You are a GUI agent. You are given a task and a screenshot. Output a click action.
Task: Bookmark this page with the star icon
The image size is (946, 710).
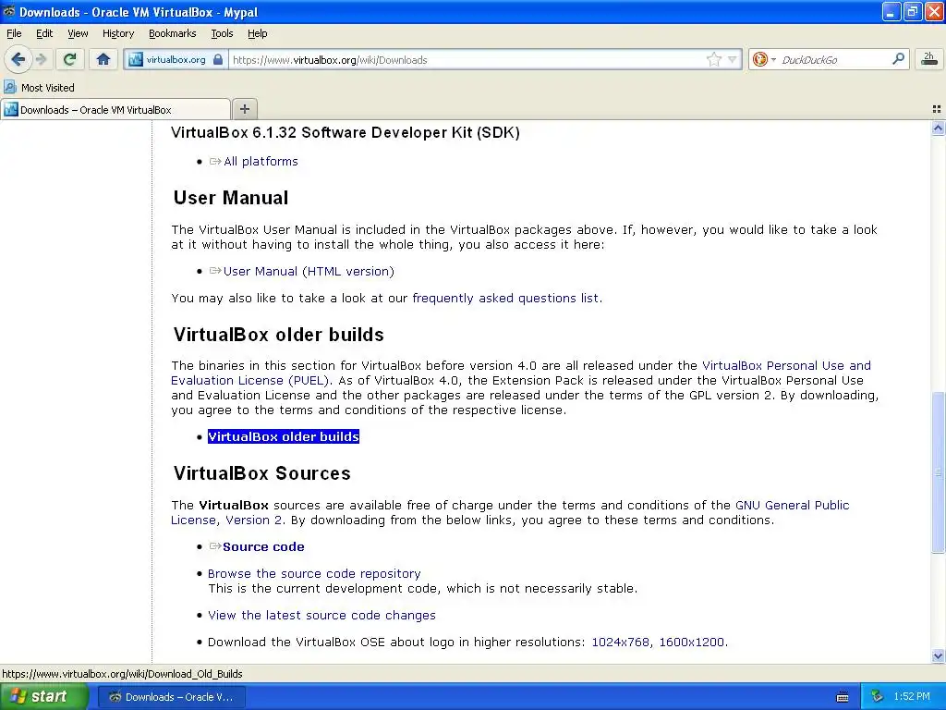click(x=714, y=59)
